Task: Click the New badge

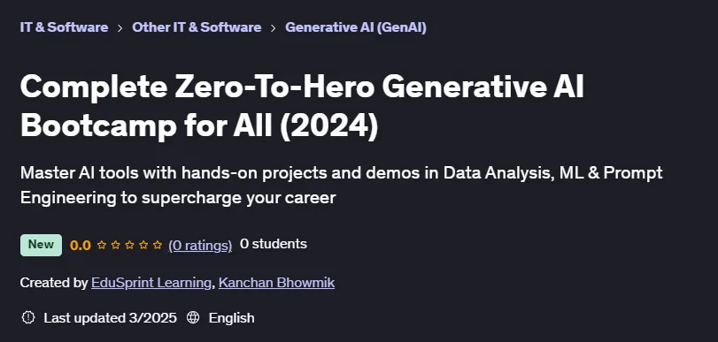Action: pyautogui.click(x=42, y=245)
